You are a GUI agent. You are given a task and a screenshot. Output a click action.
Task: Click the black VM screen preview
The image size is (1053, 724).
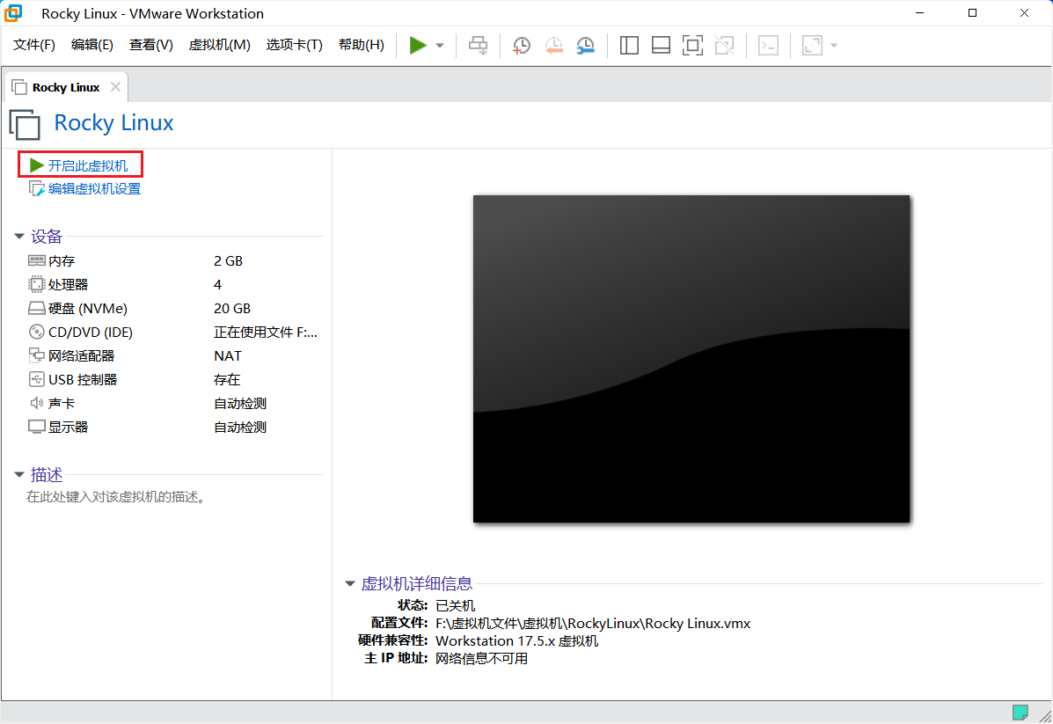691,358
